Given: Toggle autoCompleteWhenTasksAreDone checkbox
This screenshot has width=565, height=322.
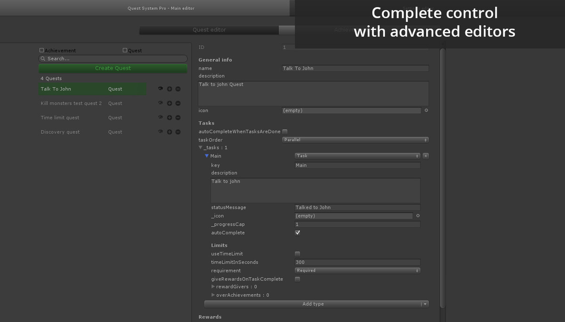Looking at the screenshot, I should 285,132.
